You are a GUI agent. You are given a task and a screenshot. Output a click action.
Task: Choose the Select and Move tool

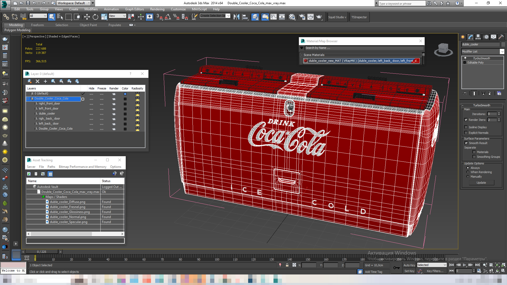point(87,17)
